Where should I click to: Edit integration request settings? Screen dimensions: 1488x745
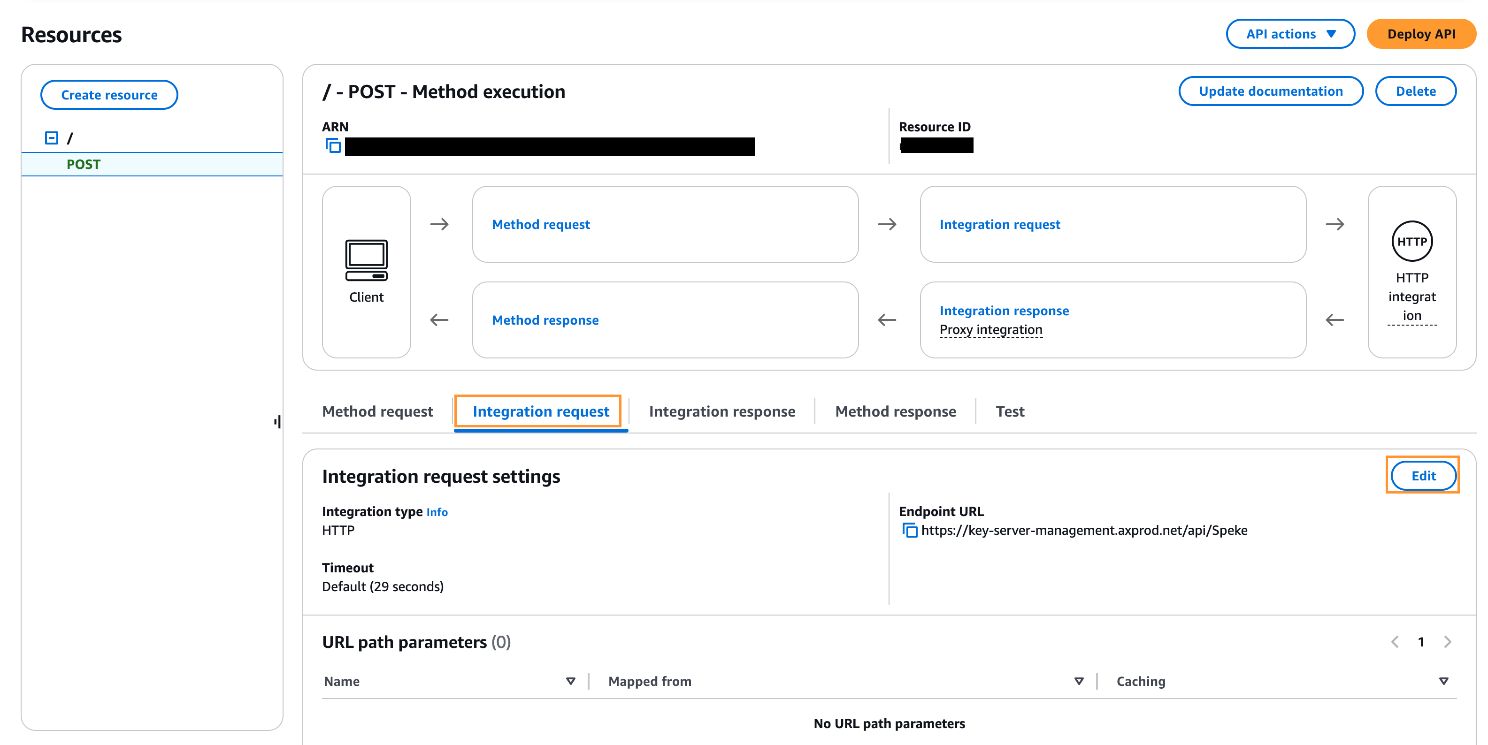pos(1423,475)
